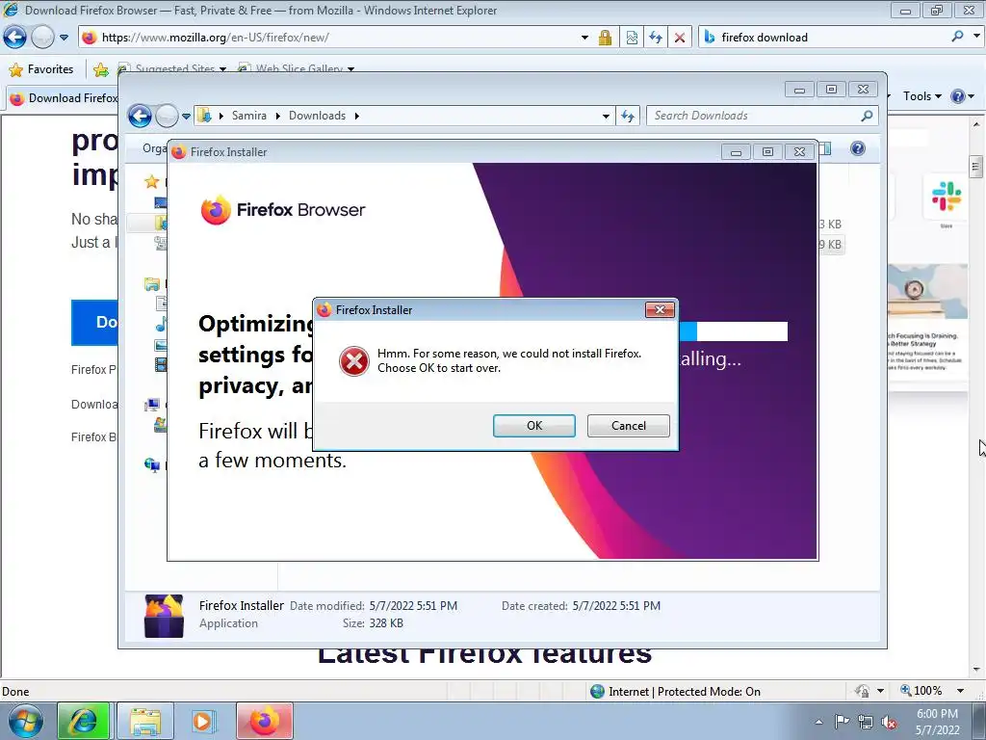Open the Tools menu in Internet Explorer
This screenshot has width=986, height=740.
[921, 96]
